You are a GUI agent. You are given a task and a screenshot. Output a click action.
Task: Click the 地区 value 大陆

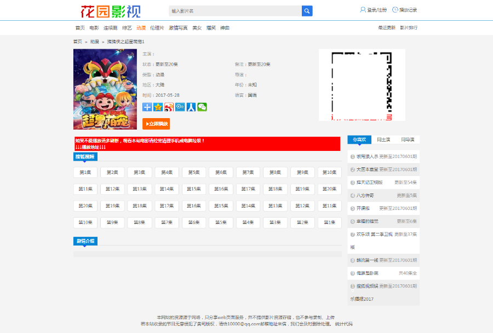[x=160, y=85]
